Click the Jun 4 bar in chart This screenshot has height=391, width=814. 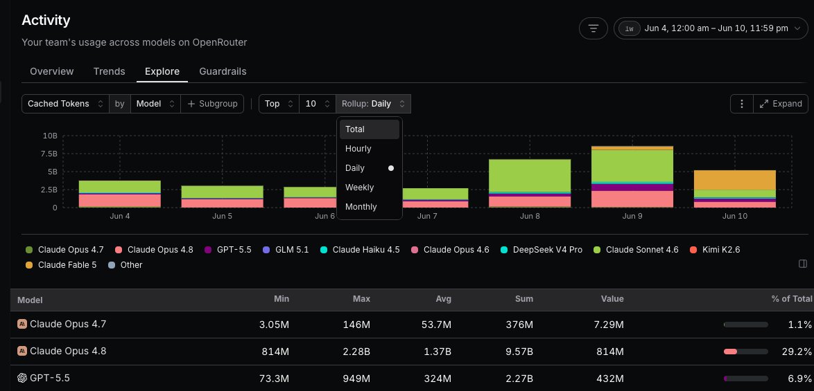tap(120, 194)
